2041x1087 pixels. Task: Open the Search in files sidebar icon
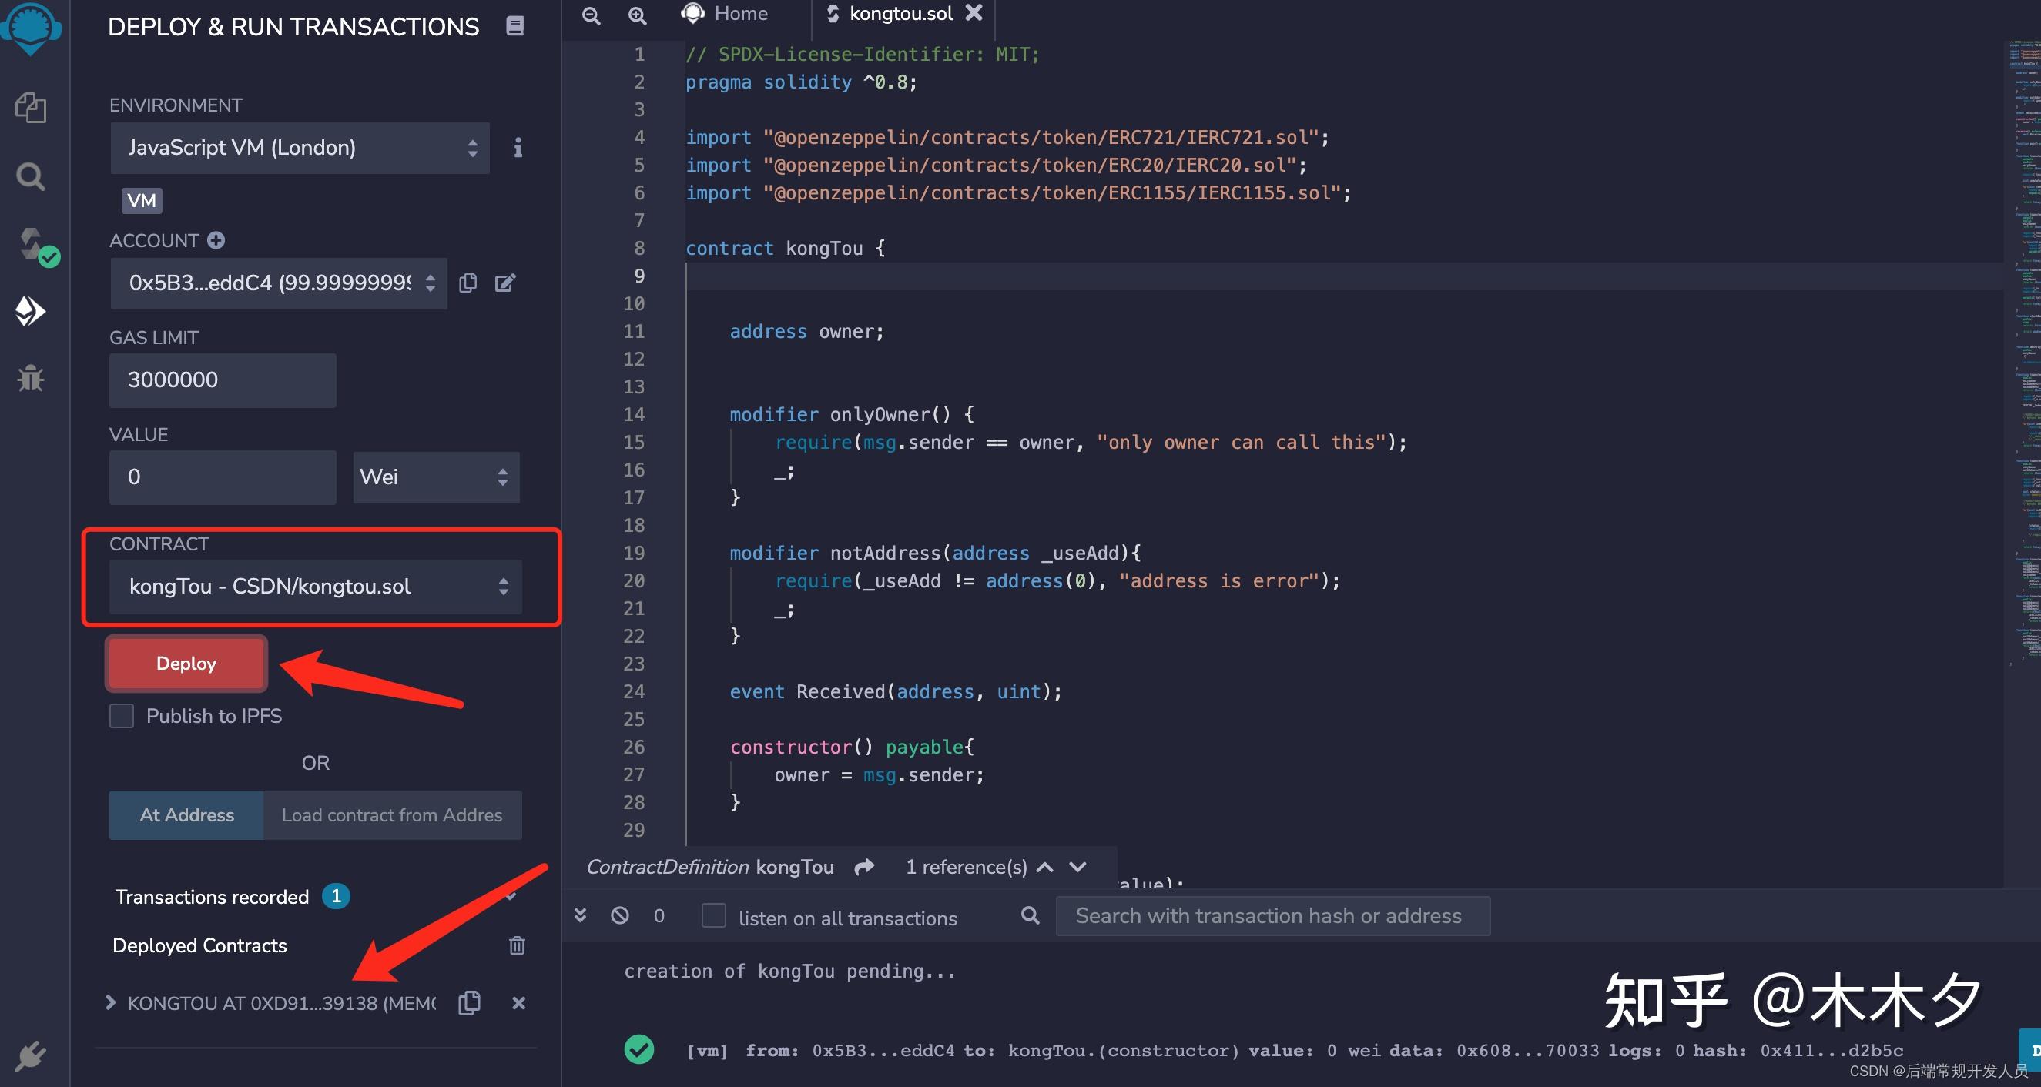point(31,176)
